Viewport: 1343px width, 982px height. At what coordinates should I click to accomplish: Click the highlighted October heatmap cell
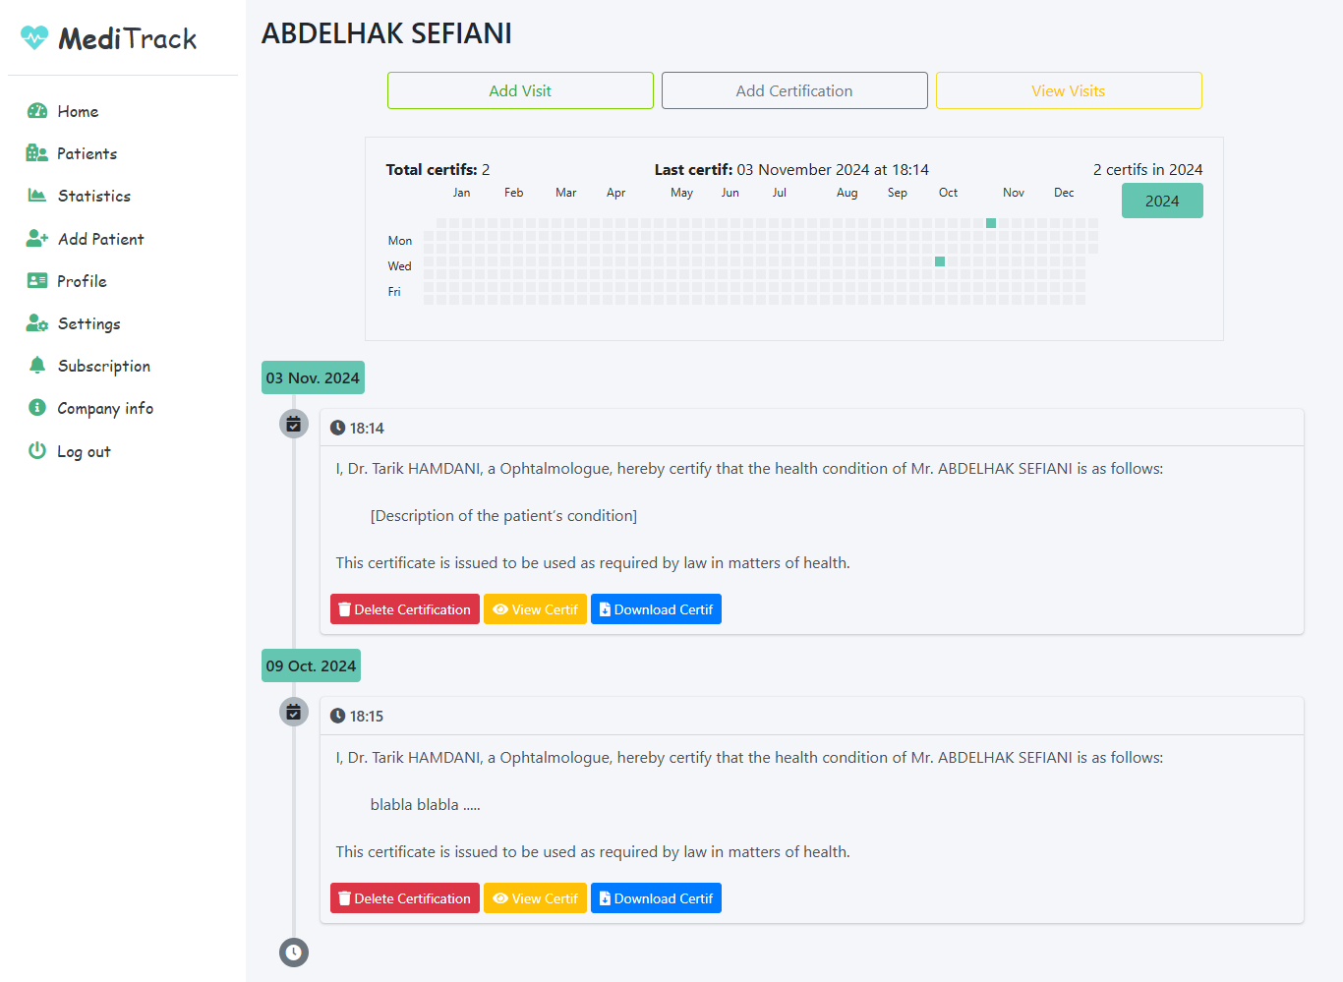point(940,261)
